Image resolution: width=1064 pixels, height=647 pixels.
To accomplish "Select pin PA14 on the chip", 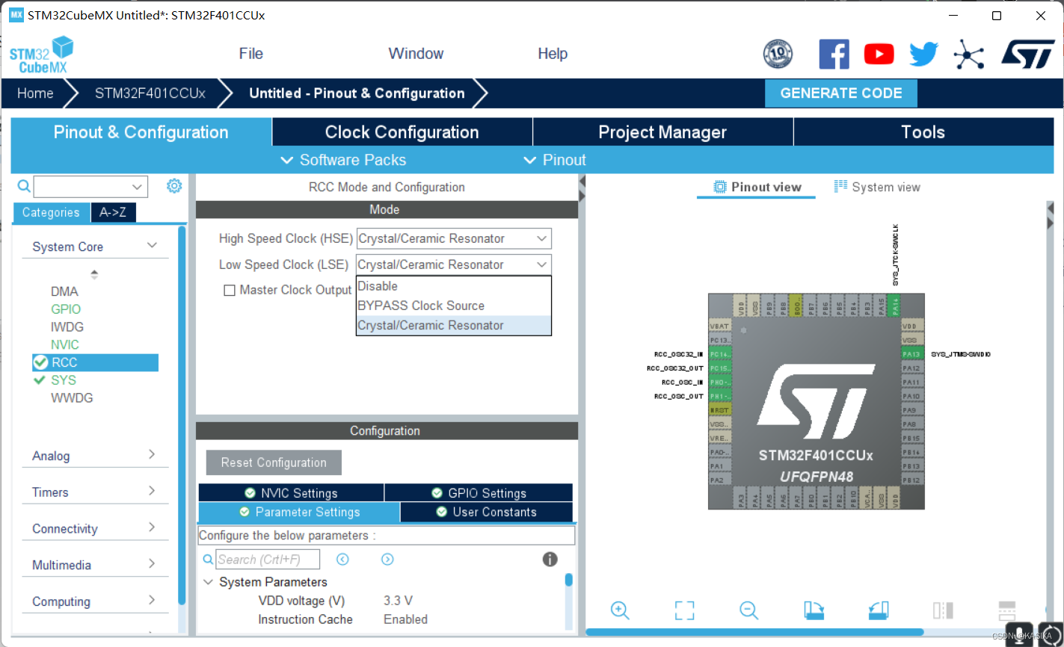I will pos(896,305).
